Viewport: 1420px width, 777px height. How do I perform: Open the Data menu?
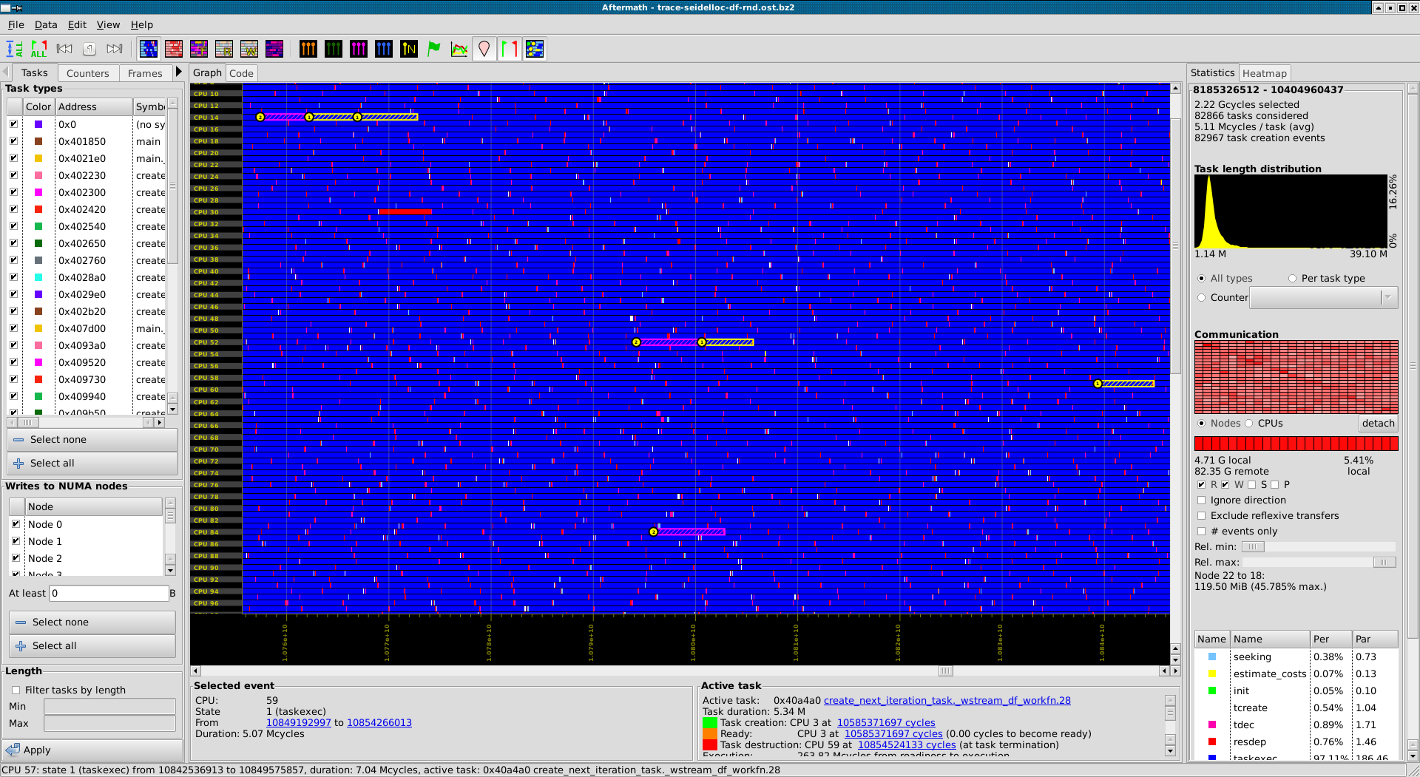(x=46, y=24)
